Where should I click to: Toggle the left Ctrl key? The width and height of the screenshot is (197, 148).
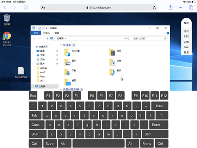point(36,143)
